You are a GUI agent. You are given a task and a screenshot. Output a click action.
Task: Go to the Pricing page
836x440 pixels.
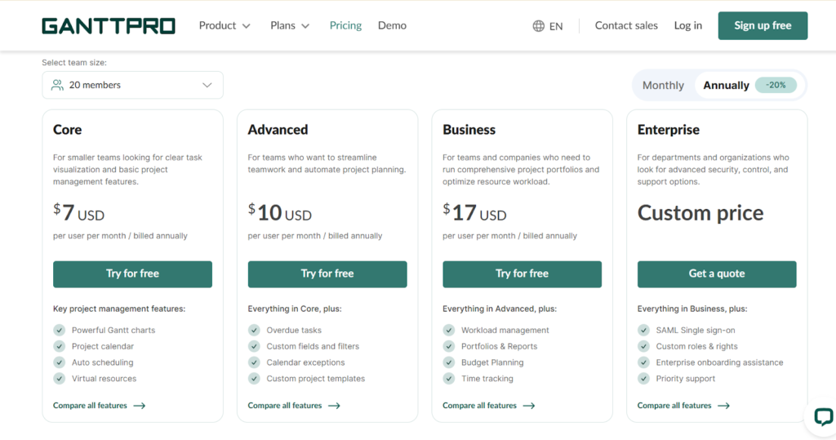coord(345,25)
